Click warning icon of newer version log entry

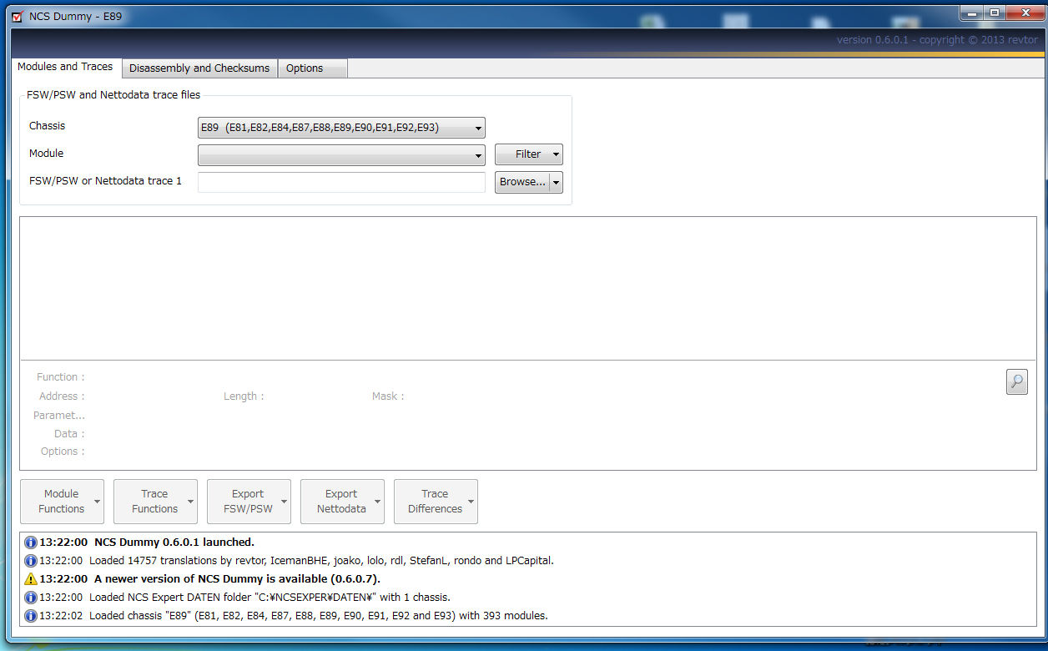tap(31, 579)
